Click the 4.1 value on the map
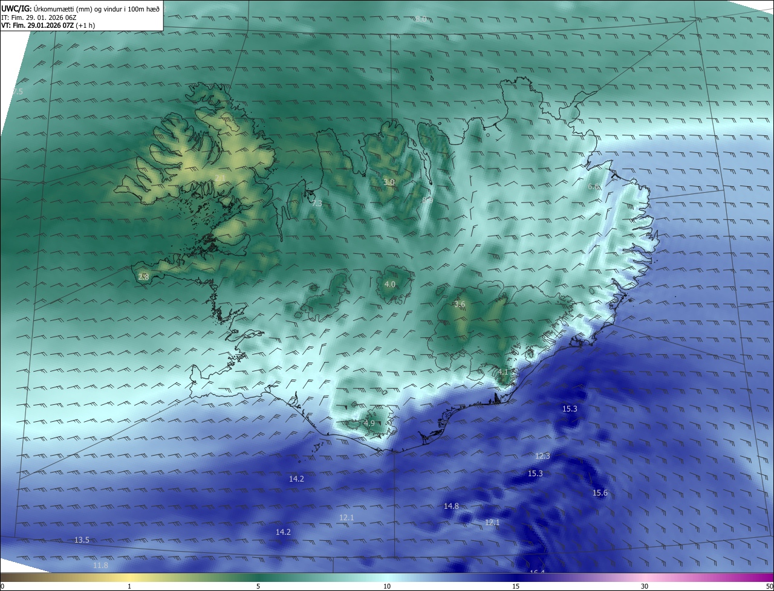The image size is (774, 591). [503, 372]
